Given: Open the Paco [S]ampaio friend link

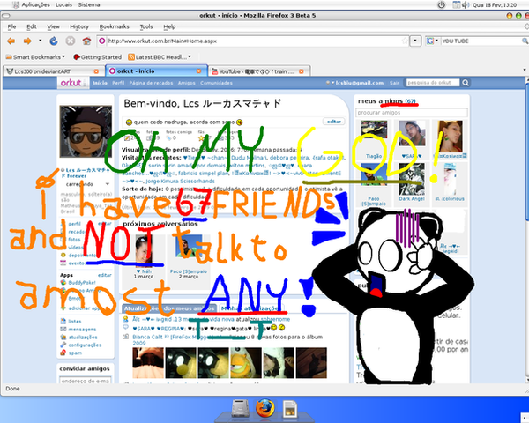Looking at the screenshot, I should pyautogui.click(x=374, y=202).
